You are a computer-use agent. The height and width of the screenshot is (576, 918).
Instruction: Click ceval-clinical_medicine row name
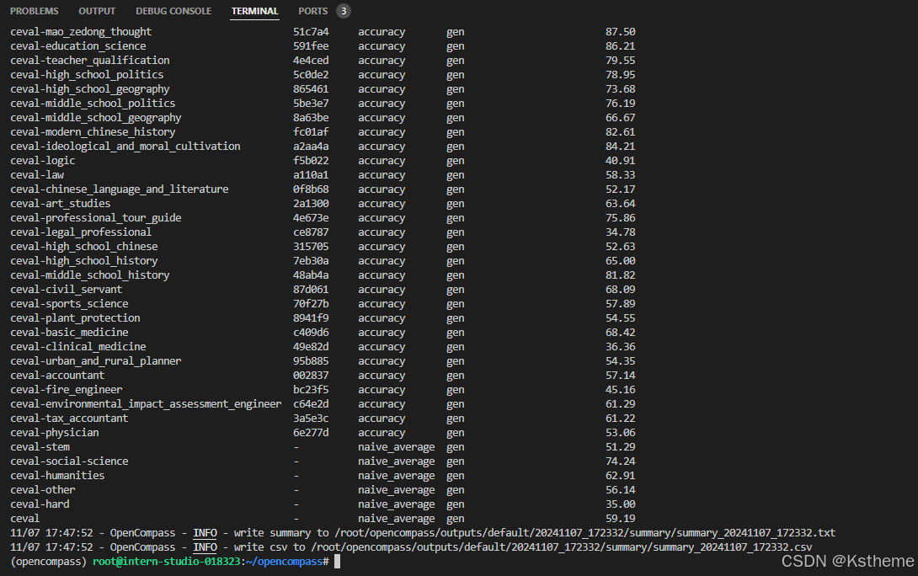(x=77, y=347)
